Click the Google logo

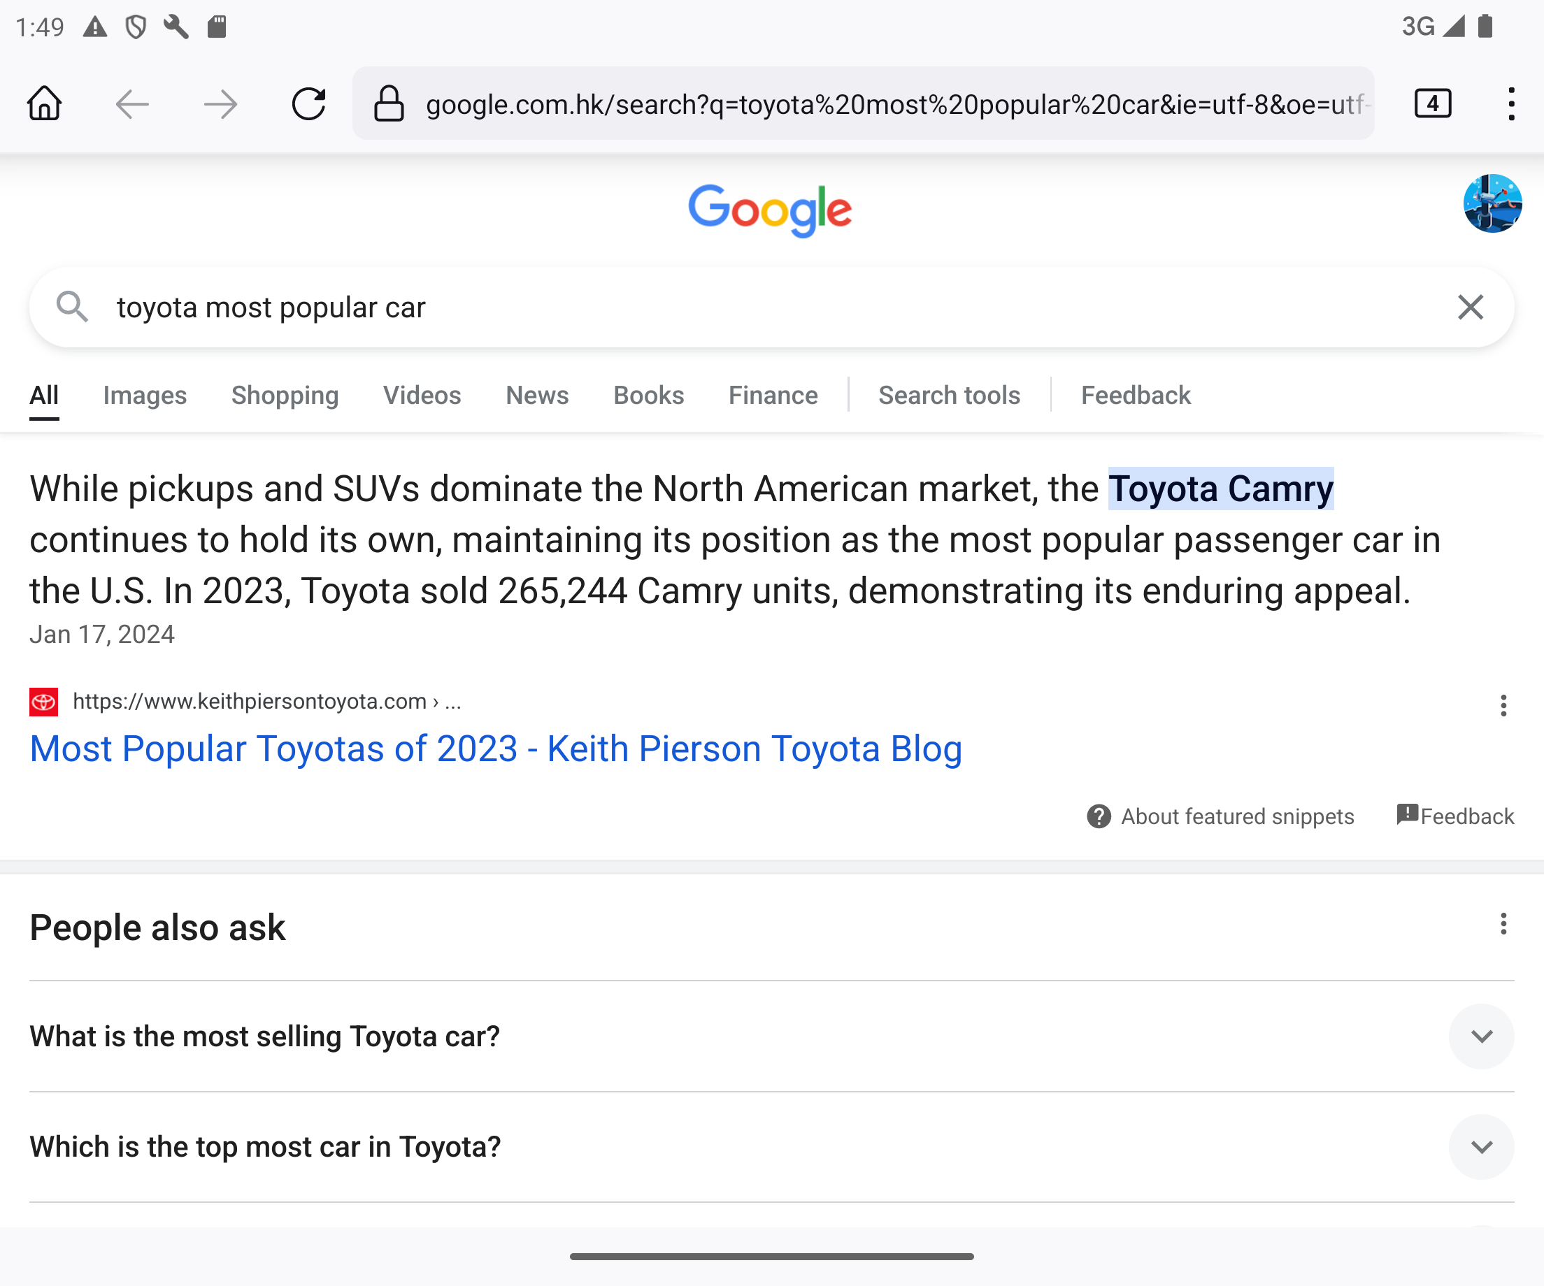770,211
